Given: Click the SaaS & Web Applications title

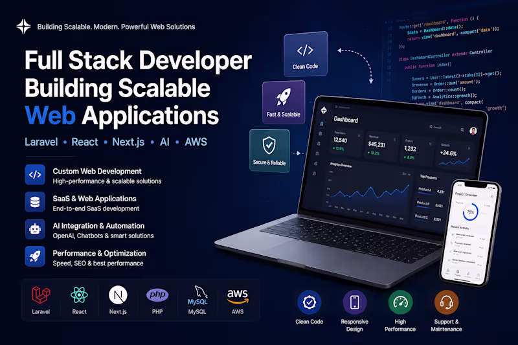Looking at the screenshot, I should (x=95, y=199).
